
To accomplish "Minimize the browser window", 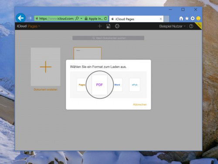I will click(170, 10).
